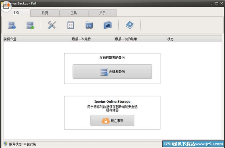Click the 最后一次的结果 column header
This screenshot has width=225, height=148.
(x=141, y=39)
